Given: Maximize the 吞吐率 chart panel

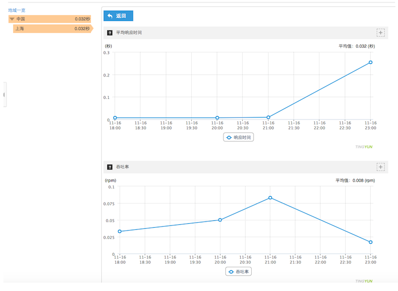Looking at the screenshot, I should (x=380, y=167).
